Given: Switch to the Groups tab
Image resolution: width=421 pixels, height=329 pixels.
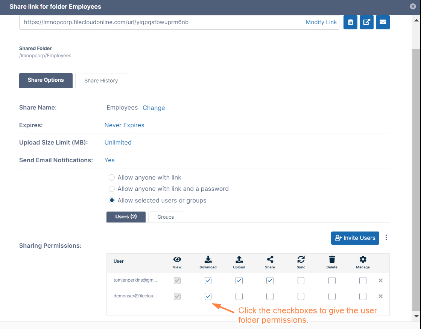Looking at the screenshot, I should click(x=166, y=217).
